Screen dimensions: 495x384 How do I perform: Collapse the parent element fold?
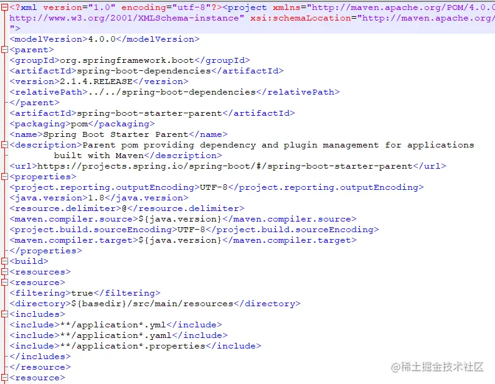[x=4, y=50]
